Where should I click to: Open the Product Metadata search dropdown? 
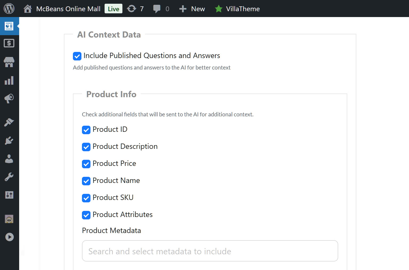click(210, 251)
